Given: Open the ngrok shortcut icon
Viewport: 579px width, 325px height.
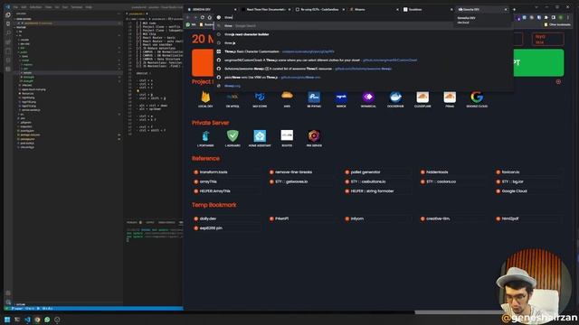Looking at the screenshot, I should 341,97.
